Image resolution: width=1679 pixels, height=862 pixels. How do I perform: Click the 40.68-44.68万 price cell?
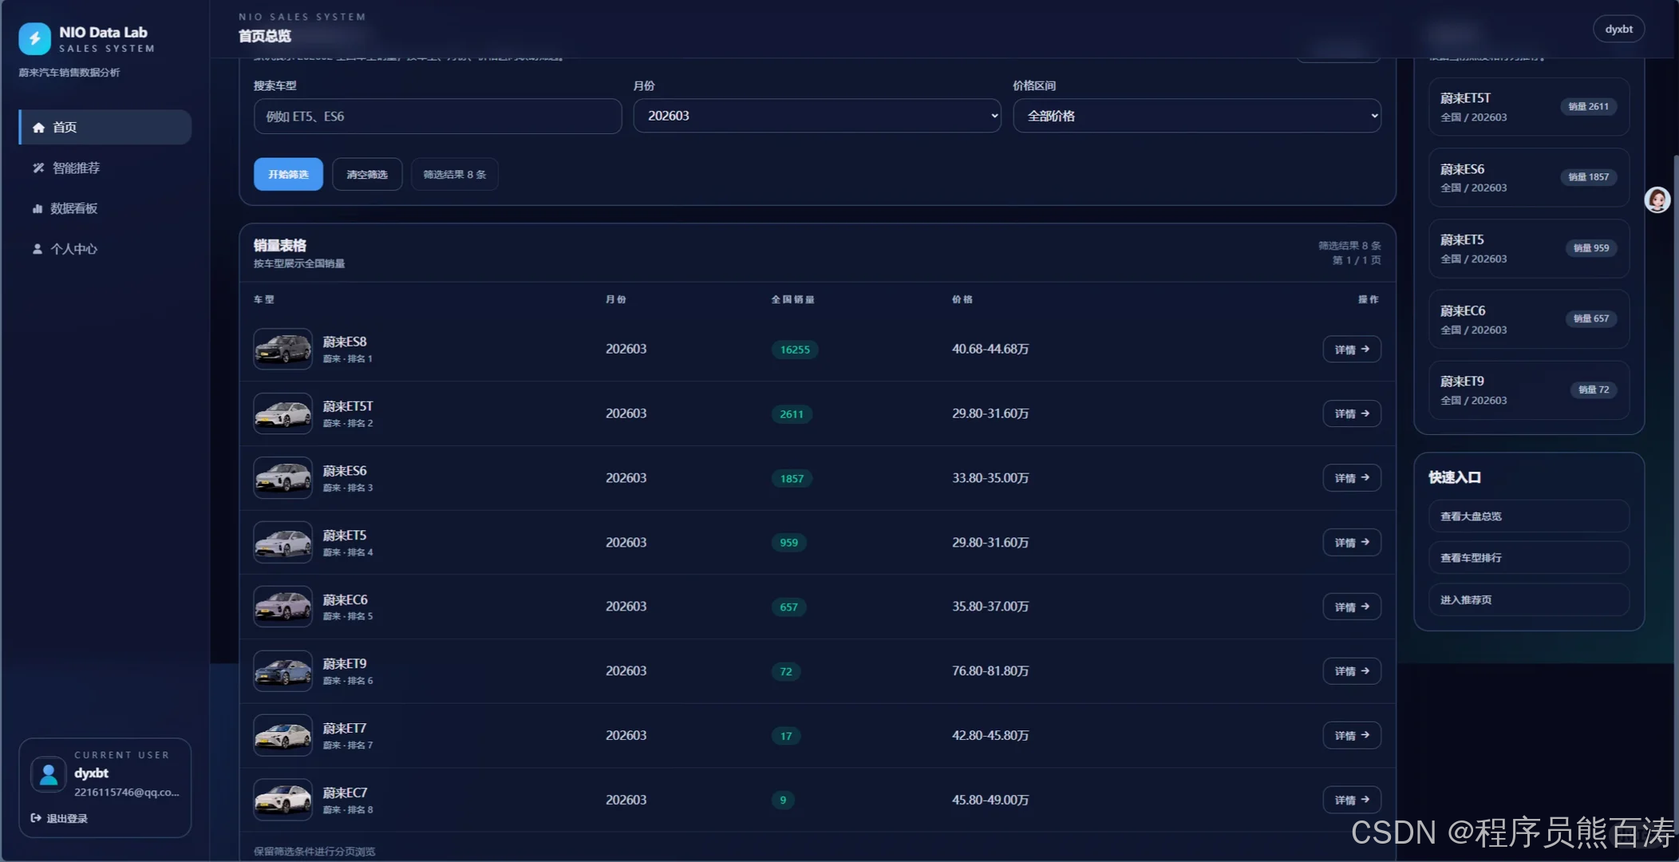pyautogui.click(x=990, y=350)
